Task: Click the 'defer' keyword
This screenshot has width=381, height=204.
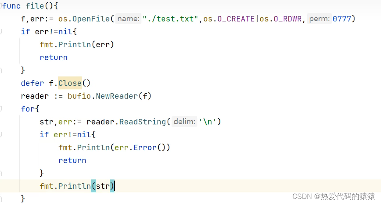Action: (32, 83)
